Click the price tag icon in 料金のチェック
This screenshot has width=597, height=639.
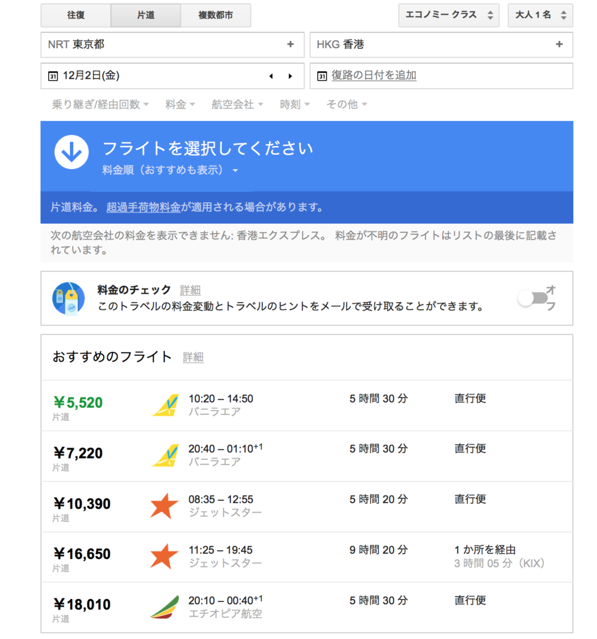point(69,299)
